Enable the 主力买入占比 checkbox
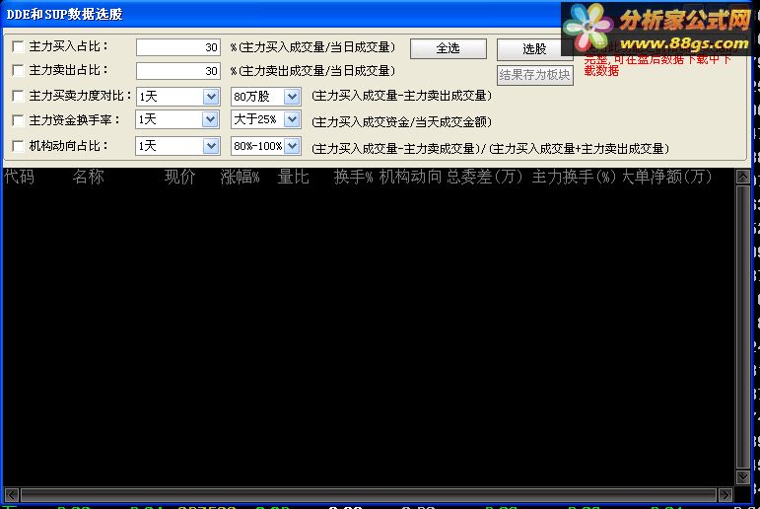The width and height of the screenshot is (760, 509). (18, 46)
